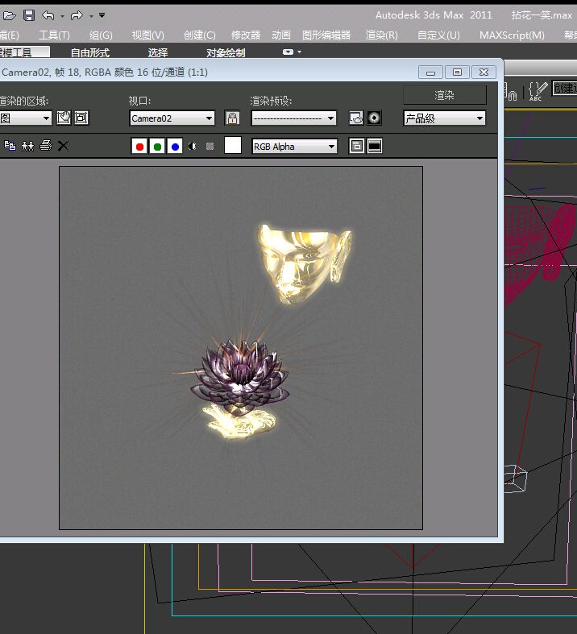Click the white color swatch

point(233,146)
